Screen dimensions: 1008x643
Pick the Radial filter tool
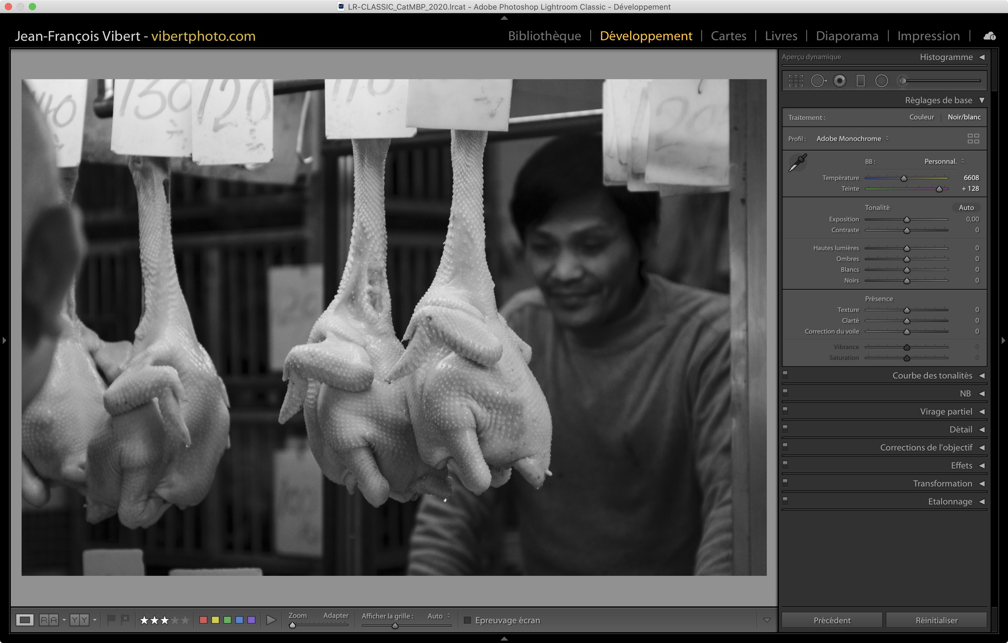tap(882, 80)
